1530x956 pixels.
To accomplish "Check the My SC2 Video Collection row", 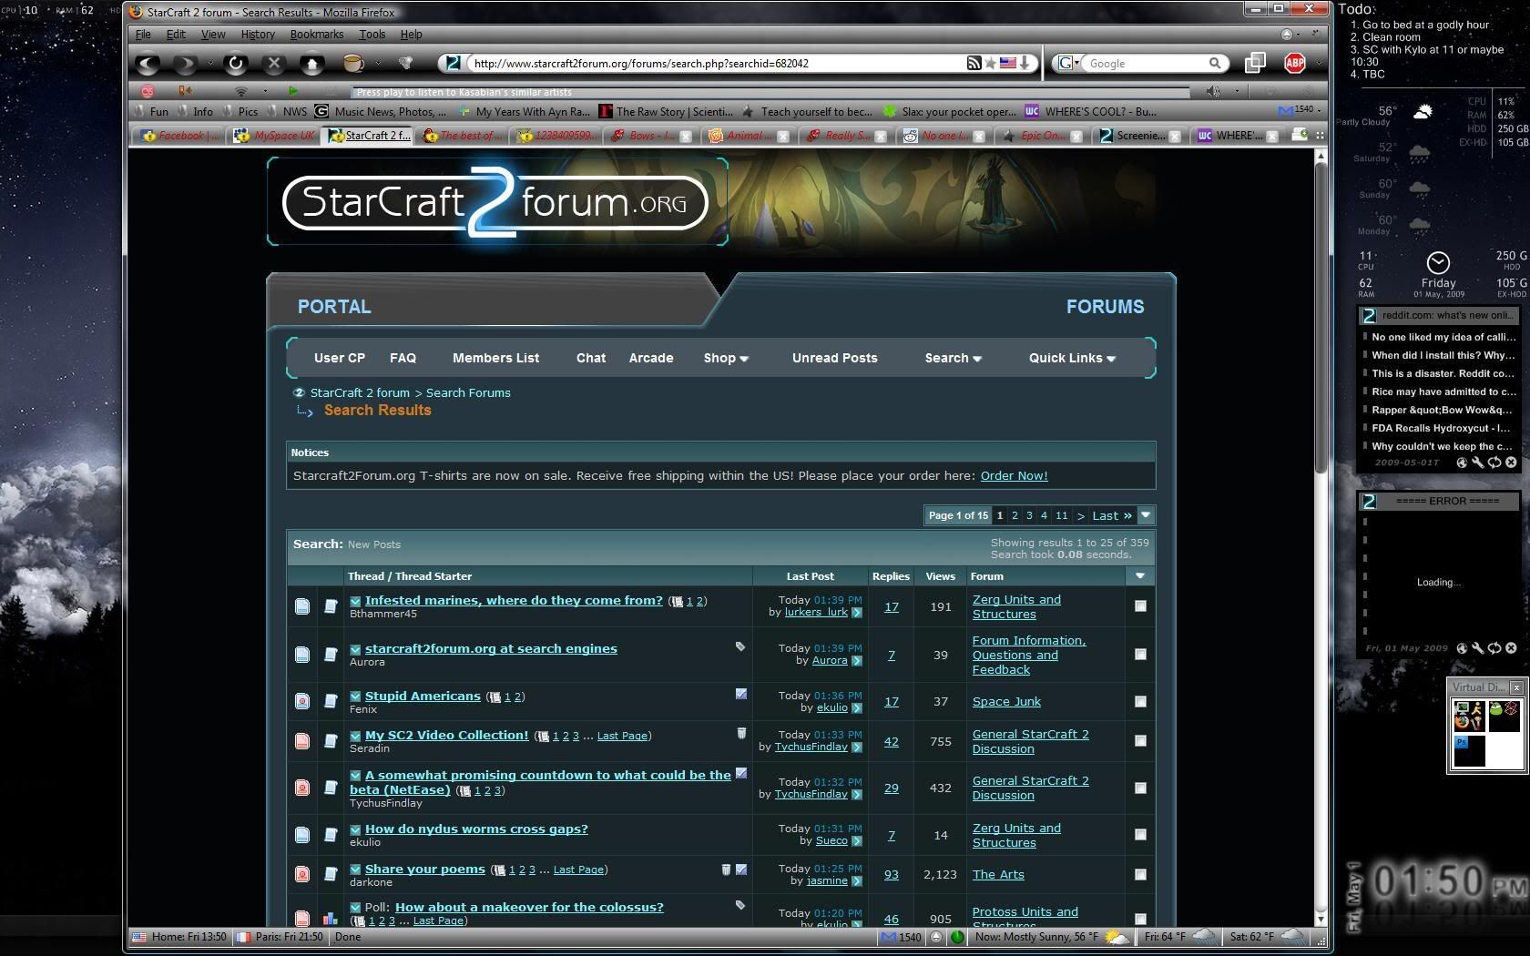I will (1140, 741).
